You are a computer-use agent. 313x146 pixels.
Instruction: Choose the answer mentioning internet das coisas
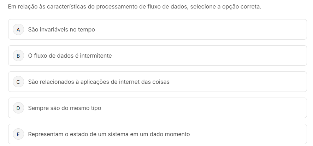tap(99, 82)
